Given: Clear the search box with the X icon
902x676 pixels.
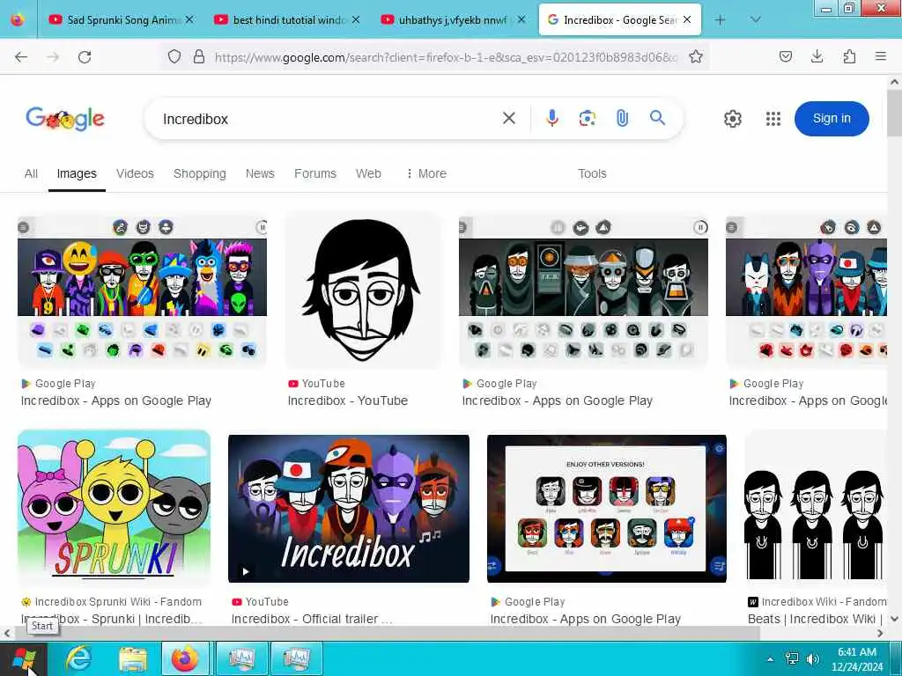Looking at the screenshot, I should click(x=509, y=119).
